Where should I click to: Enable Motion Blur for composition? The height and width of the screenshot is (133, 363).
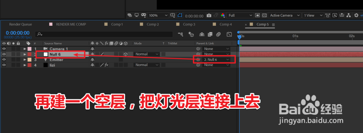[x=218, y=34]
